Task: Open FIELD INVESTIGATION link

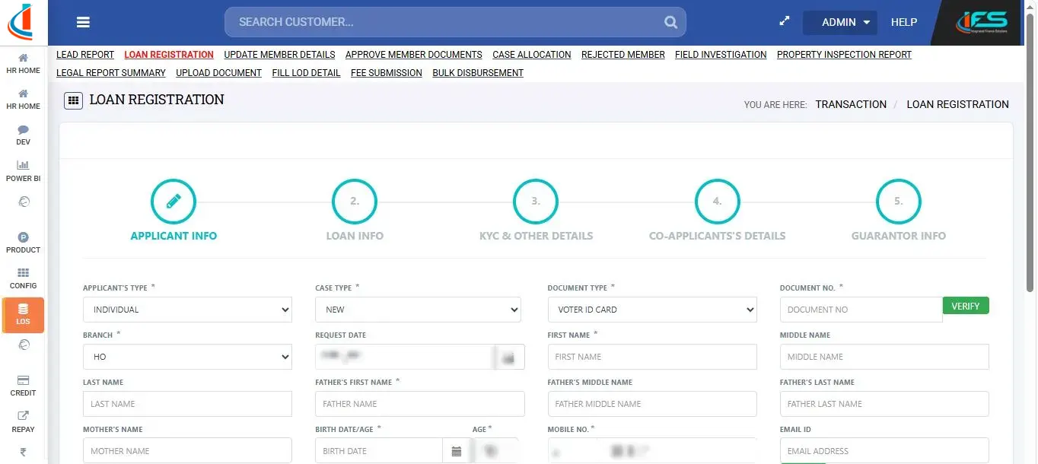Action: (x=721, y=55)
